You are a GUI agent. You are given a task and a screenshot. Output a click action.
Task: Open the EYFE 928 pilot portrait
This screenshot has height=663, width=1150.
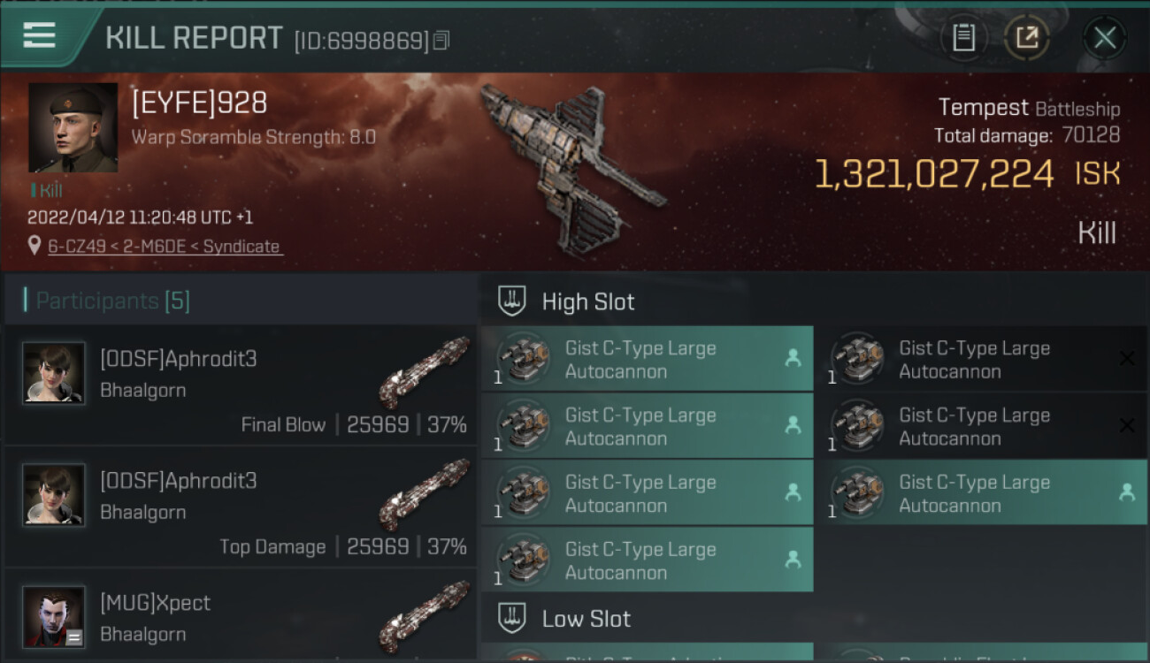coord(73,128)
